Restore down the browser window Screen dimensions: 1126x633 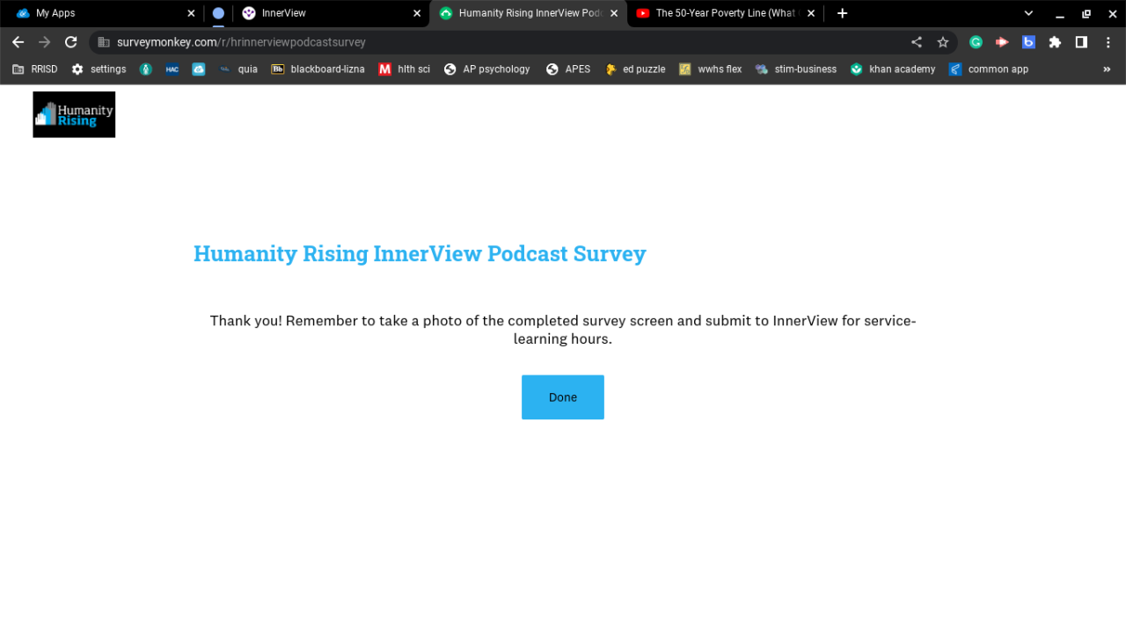(1086, 13)
